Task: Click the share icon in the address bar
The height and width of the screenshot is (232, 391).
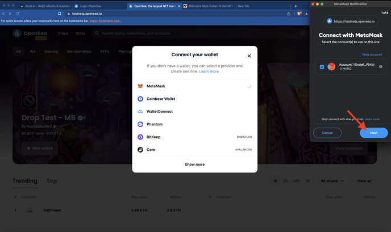Action: pos(289,14)
